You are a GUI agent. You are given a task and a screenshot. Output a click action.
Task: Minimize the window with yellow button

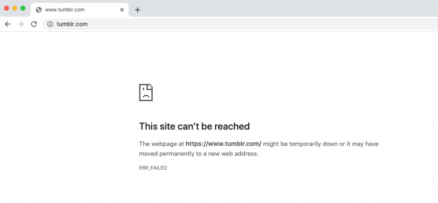click(x=15, y=9)
